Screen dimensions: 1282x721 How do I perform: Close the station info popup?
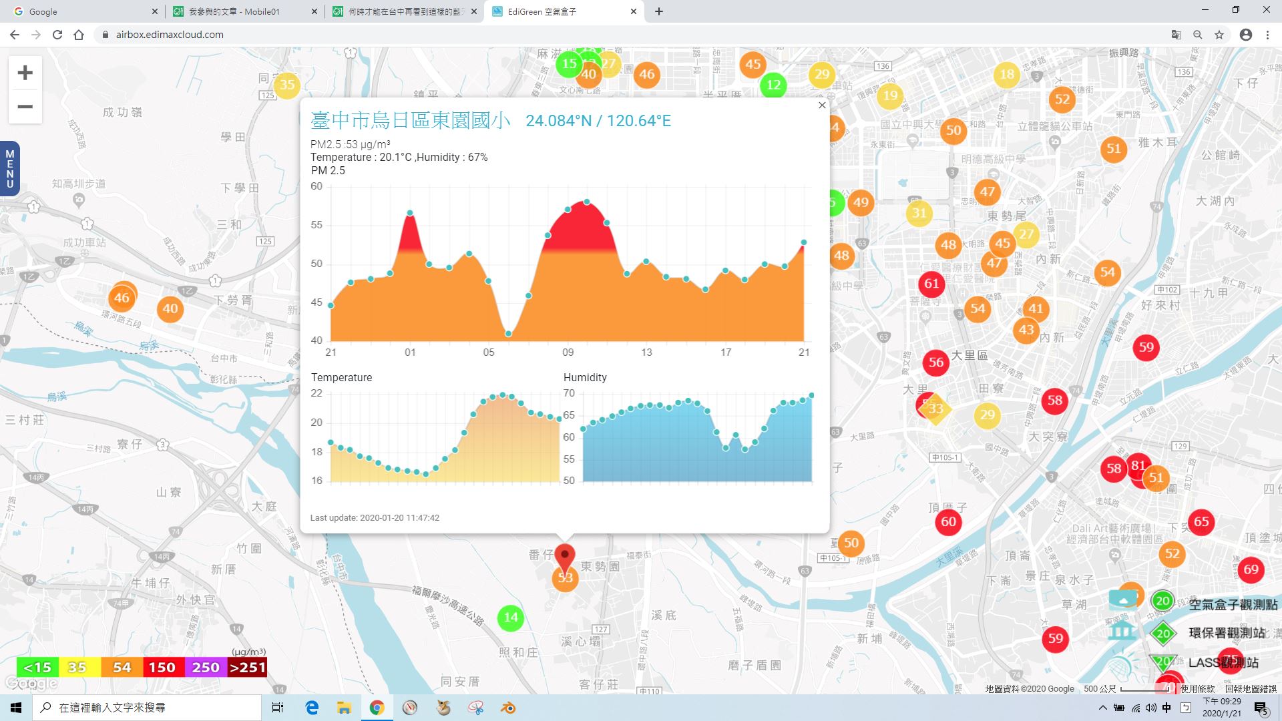pyautogui.click(x=822, y=105)
